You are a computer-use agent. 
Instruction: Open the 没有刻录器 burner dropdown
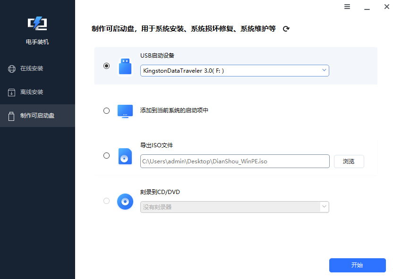click(235, 207)
